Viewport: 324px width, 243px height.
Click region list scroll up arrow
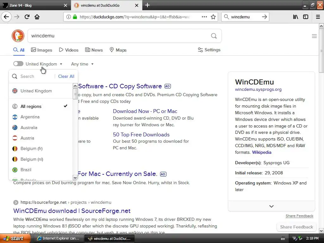click(x=75, y=86)
